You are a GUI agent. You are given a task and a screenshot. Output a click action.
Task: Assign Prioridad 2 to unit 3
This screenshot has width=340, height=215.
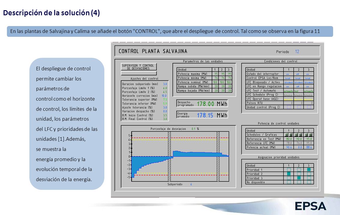click(309, 174)
